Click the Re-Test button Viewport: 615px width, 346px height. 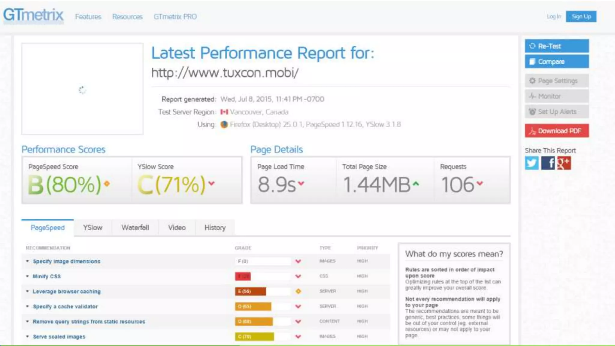click(x=556, y=46)
